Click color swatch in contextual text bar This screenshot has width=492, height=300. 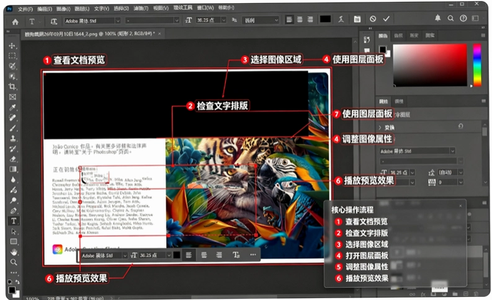[177, 255]
